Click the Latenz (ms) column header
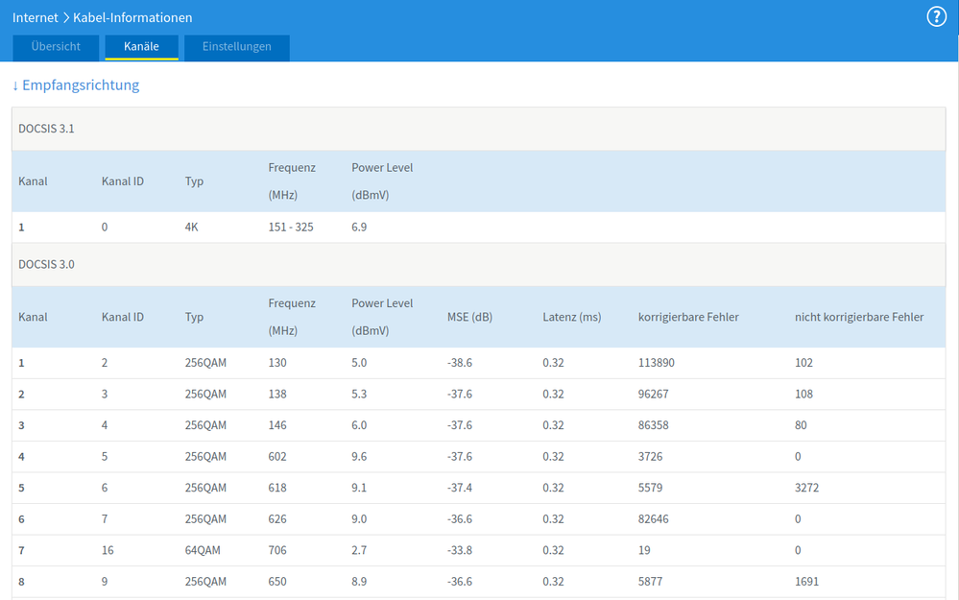 [571, 317]
